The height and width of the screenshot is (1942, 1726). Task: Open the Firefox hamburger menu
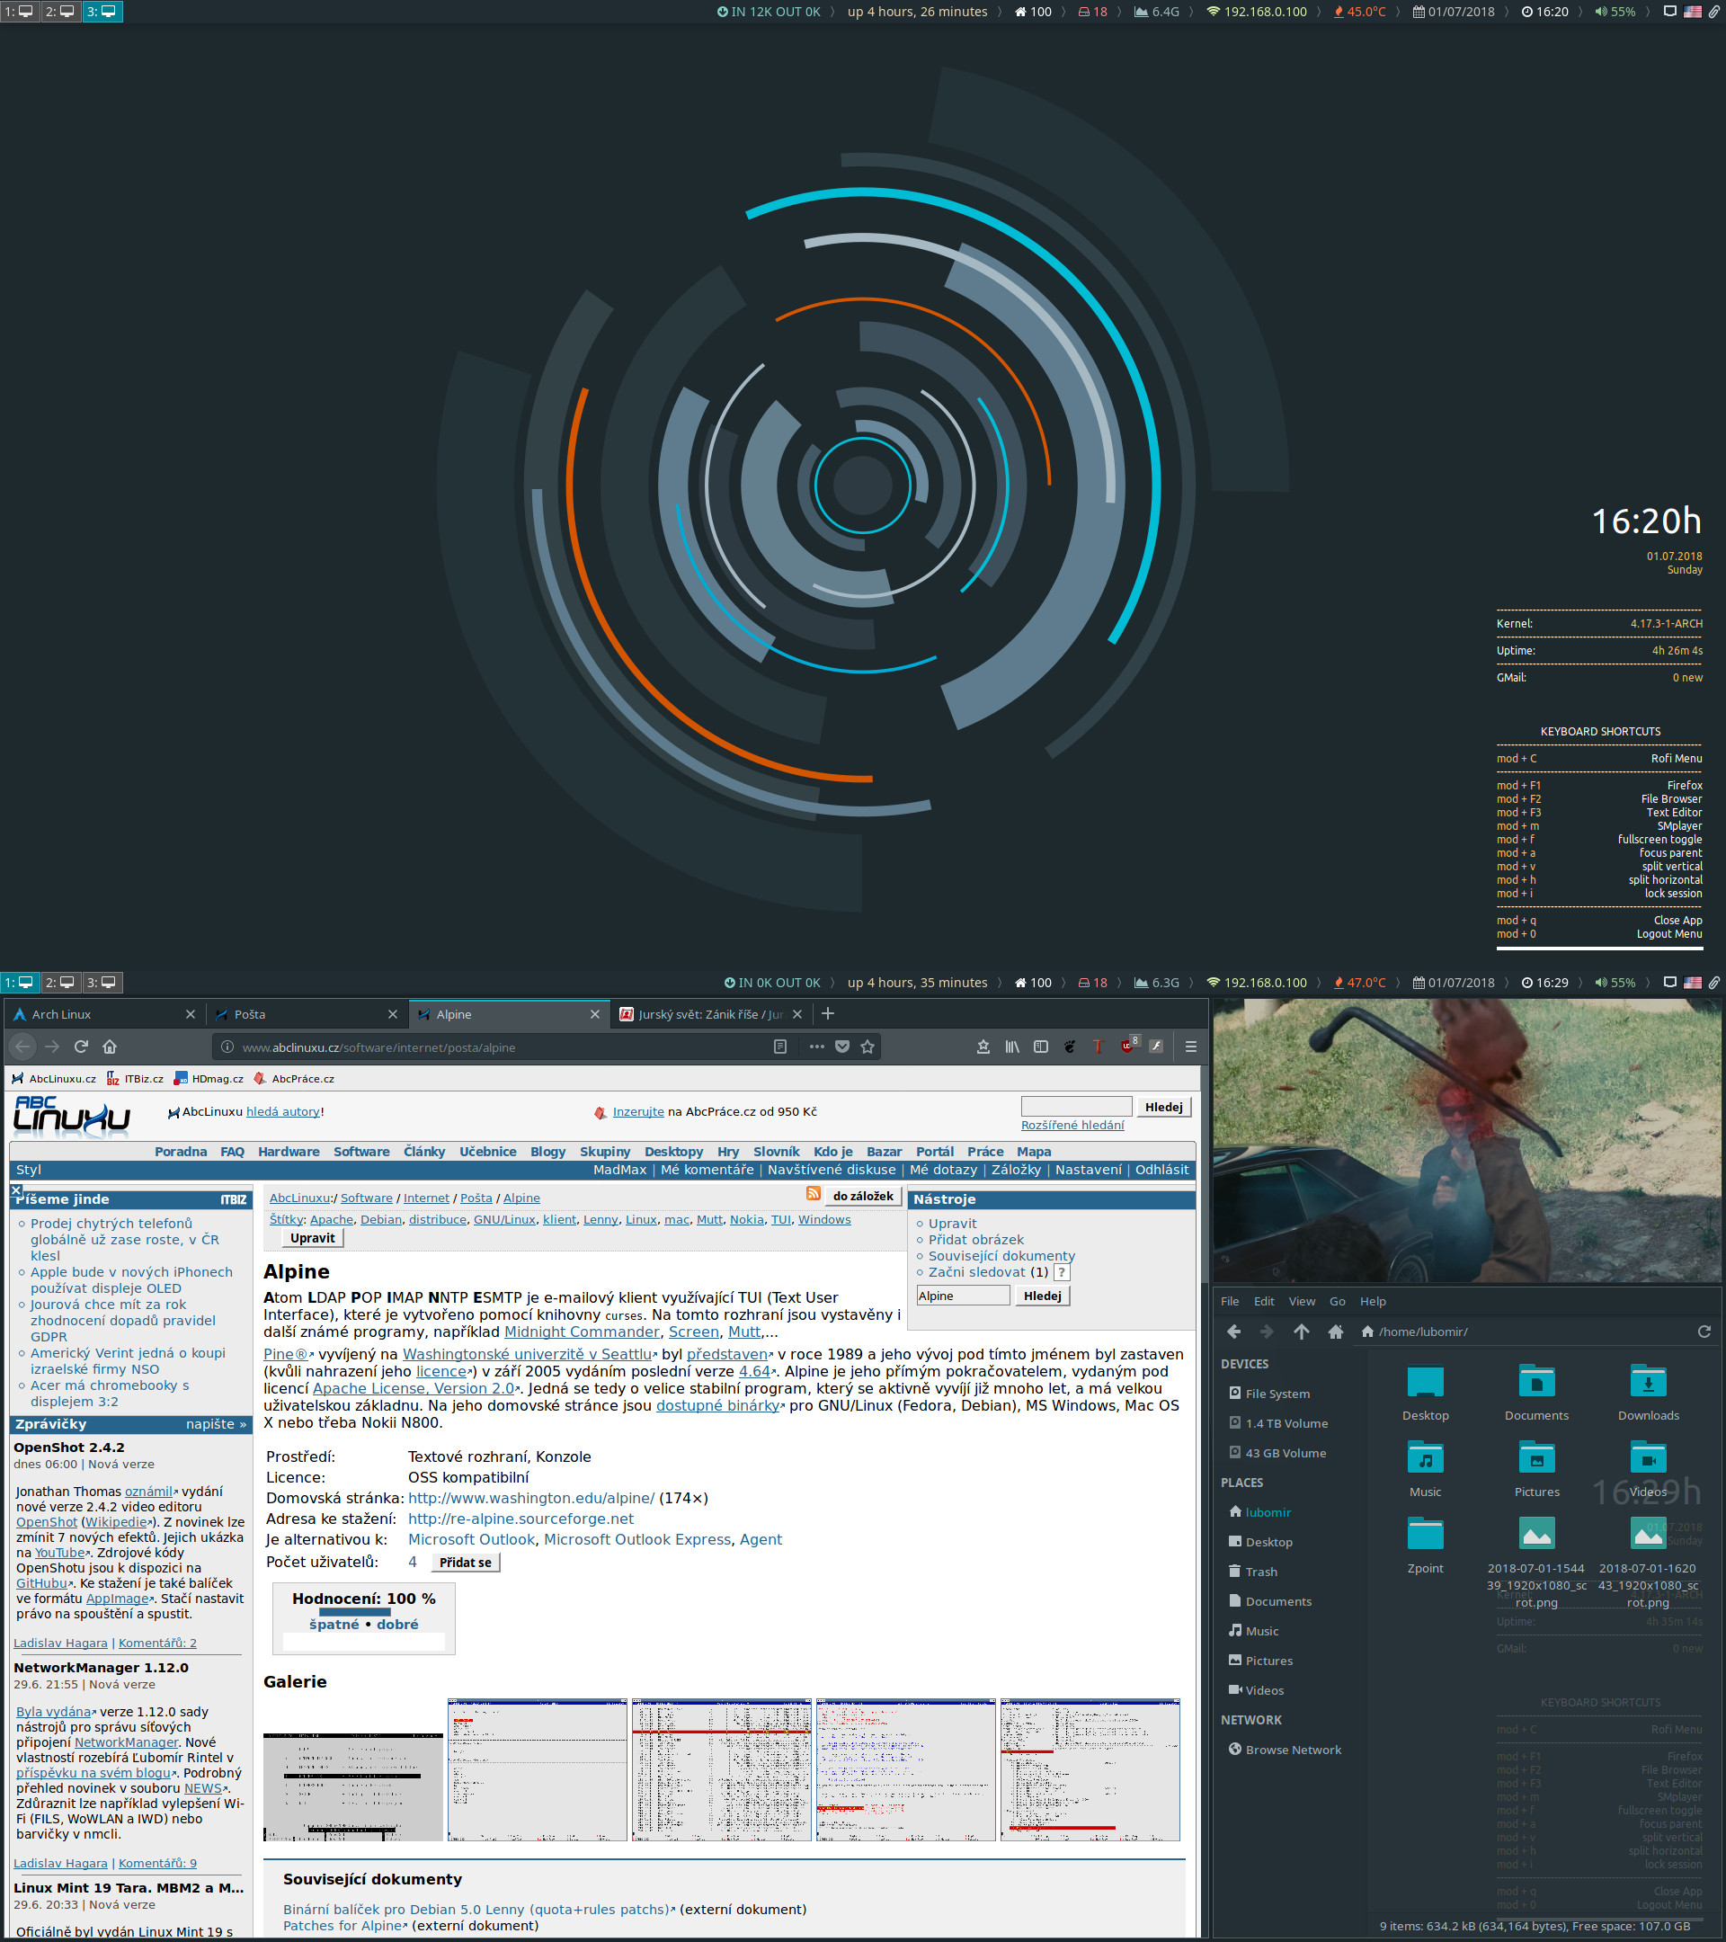(1190, 1046)
